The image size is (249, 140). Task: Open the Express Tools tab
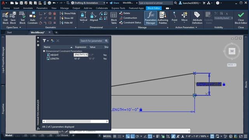(118, 8)
